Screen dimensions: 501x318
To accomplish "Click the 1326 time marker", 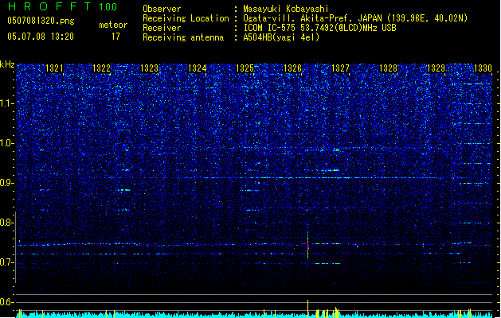I will click(292, 68).
